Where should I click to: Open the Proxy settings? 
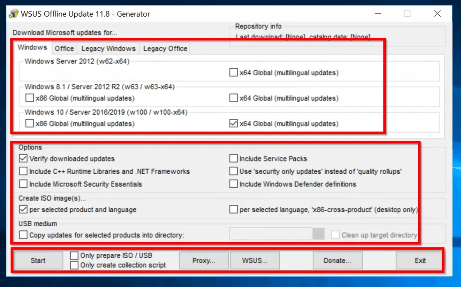point(203,260)
